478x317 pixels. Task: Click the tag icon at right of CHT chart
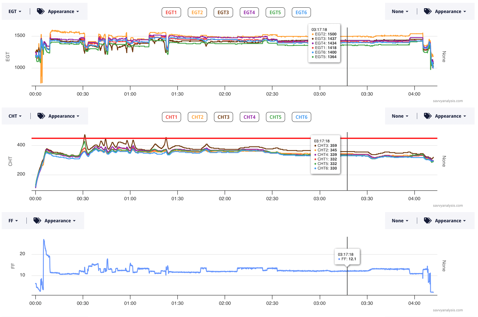click(428, 116)
